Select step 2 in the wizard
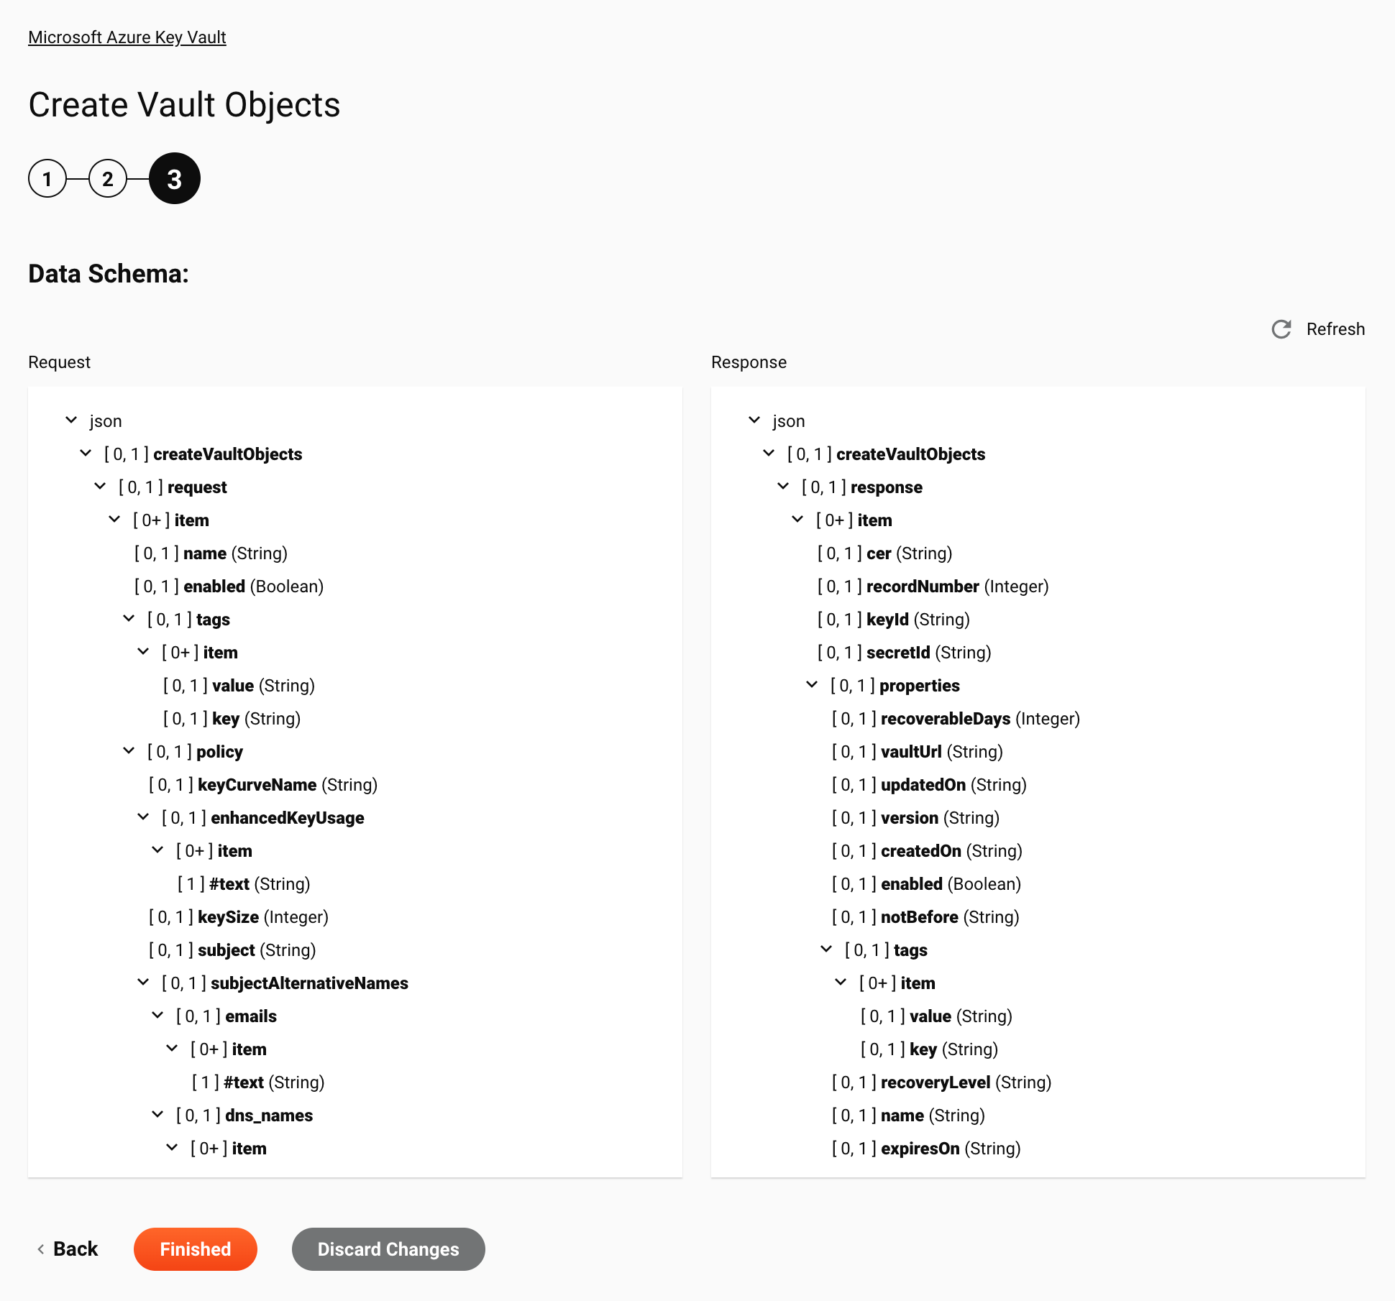Image resolution: width=1395 pixels, height=1301 pixels. tap(106, 178)
